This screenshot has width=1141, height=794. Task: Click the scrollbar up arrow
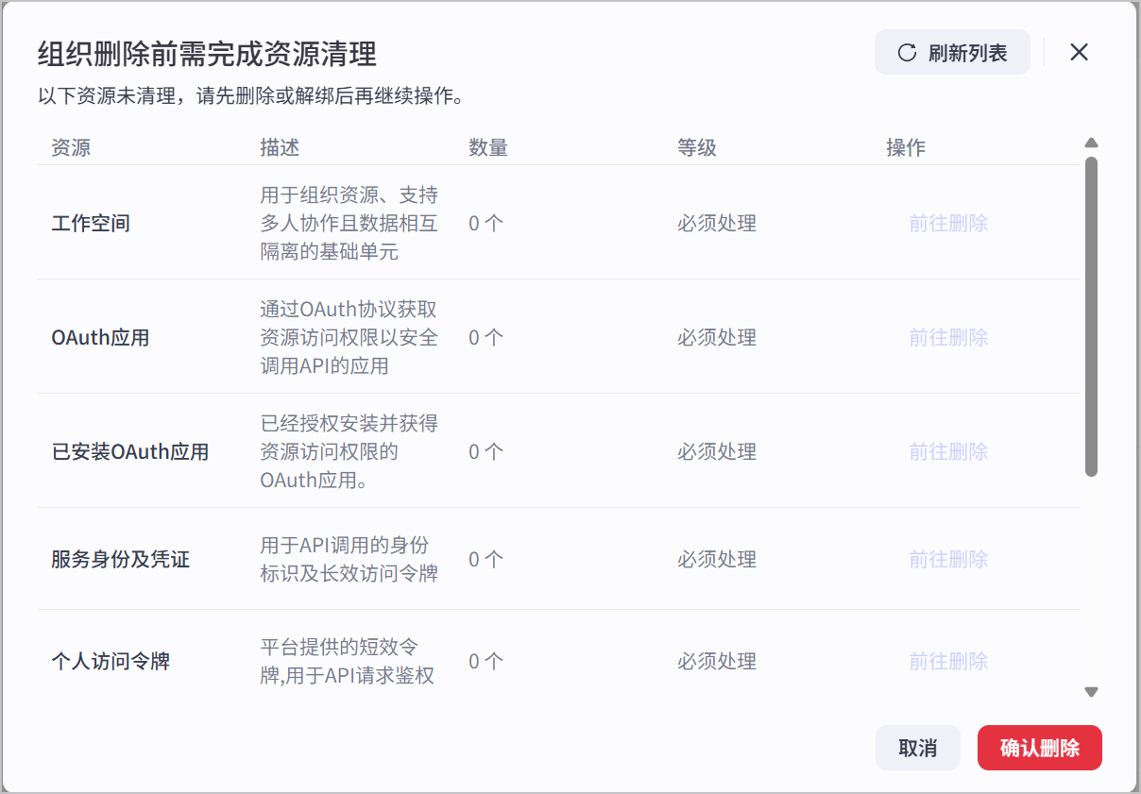[x=1091, y=144]
